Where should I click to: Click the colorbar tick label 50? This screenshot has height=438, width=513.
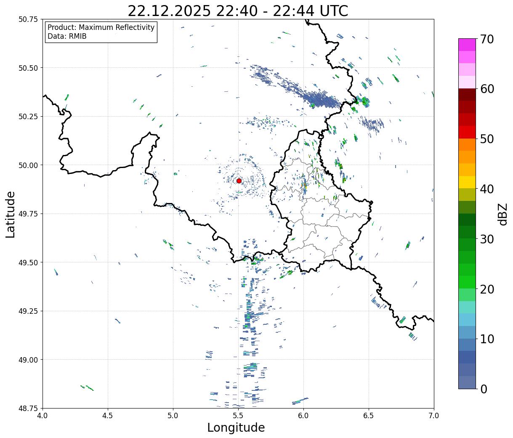click(487, 139)
